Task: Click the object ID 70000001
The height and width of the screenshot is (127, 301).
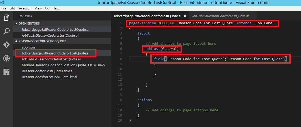Action: (x=167, y=23)
